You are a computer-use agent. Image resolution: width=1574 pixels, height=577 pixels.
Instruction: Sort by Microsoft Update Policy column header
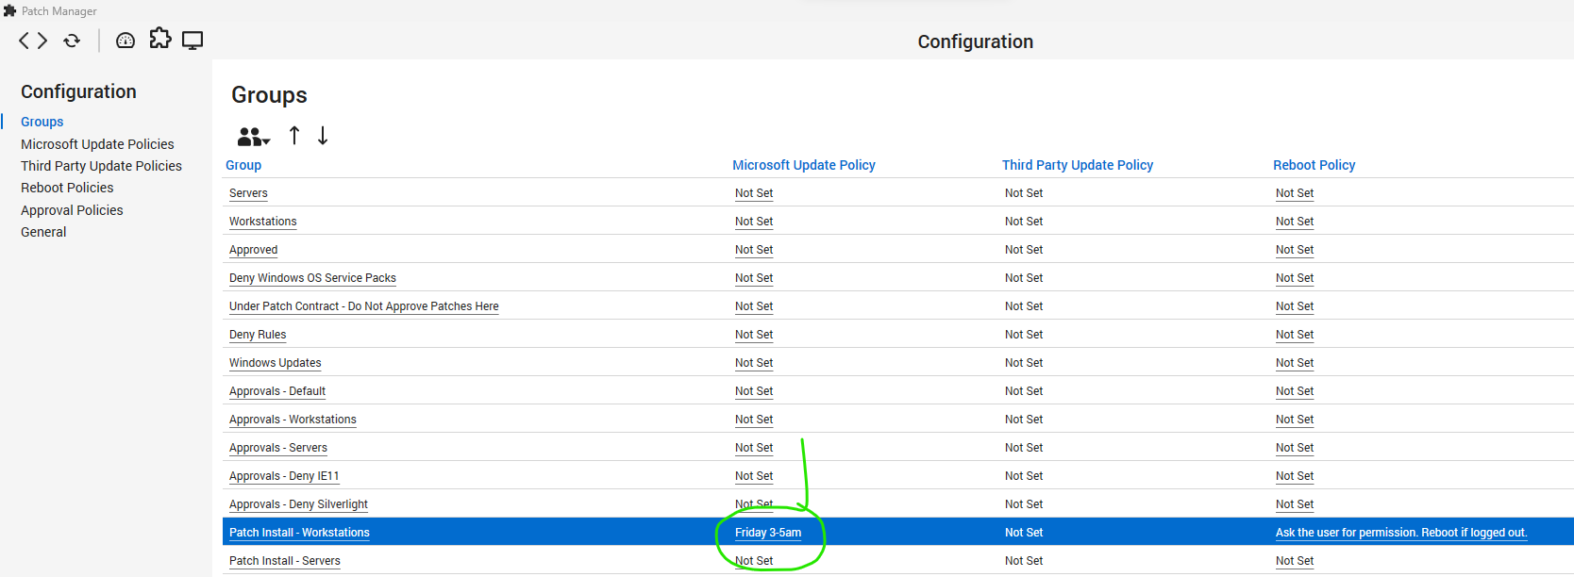click(803, 165)
